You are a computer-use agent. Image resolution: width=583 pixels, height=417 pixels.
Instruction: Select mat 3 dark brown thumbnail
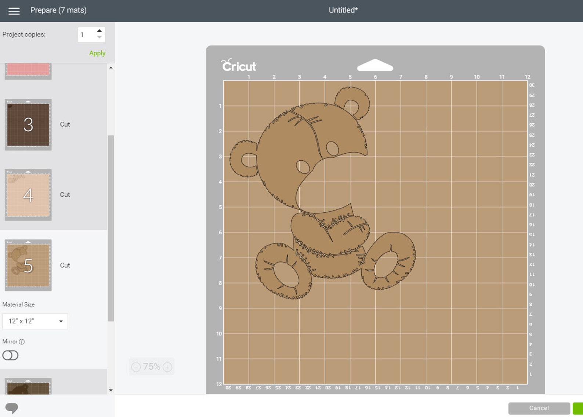[28, 125]
